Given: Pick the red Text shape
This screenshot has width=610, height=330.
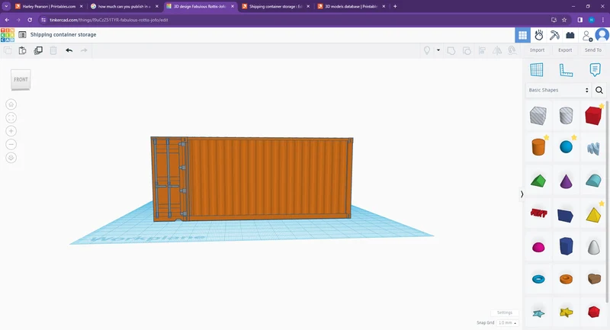Looking at the screenshot, I should (x=539, y=213).
